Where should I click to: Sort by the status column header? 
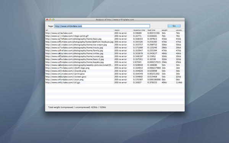123,30
